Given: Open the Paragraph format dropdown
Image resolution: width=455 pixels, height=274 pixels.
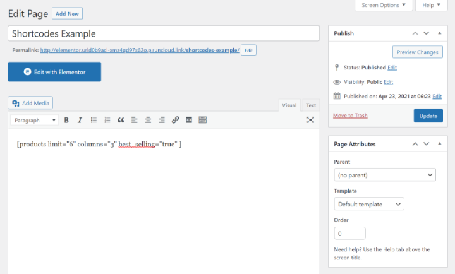Looking at the screenshot, I should (35, 120).
